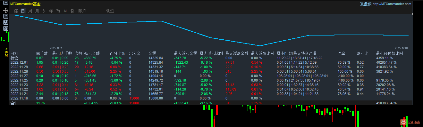Click the 总手数 column header
This screenshot has height=127, width=423.
click(x=42, y=54)
